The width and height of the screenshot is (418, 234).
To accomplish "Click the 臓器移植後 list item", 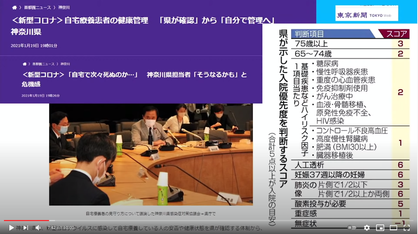I will (x=332, y=155).
